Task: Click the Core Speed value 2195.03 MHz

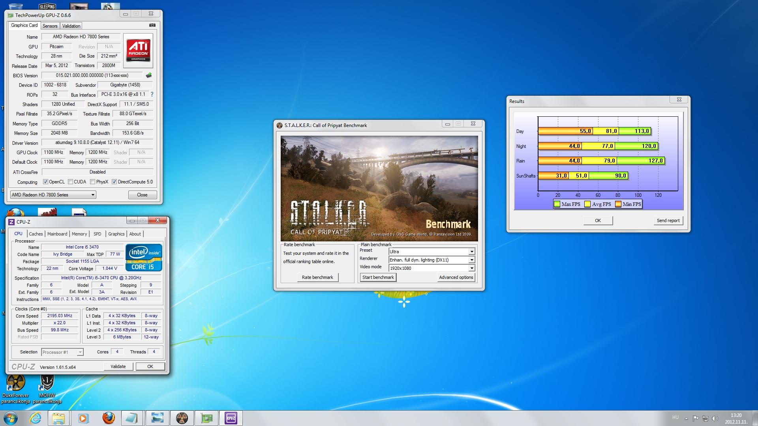Action: pyautogui.click(x=60, y=316)
